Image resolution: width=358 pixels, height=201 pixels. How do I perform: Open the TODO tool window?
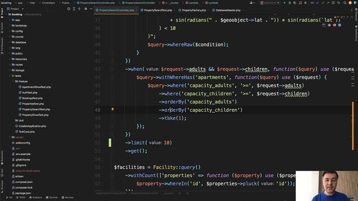[x=21, y=197]
